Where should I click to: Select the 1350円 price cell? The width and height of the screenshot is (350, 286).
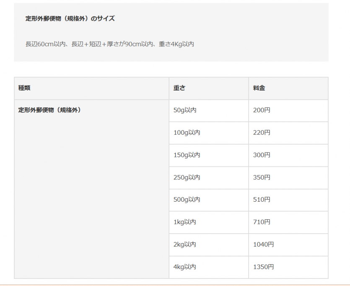(263, 267)
